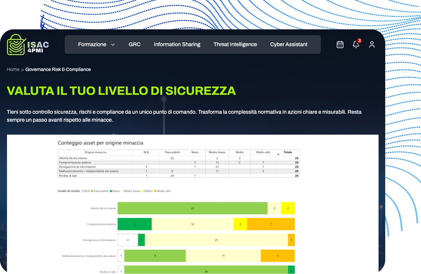Screen dimensions: 421x274
Task: Open the notifications bell
Action: pos(356,44)
